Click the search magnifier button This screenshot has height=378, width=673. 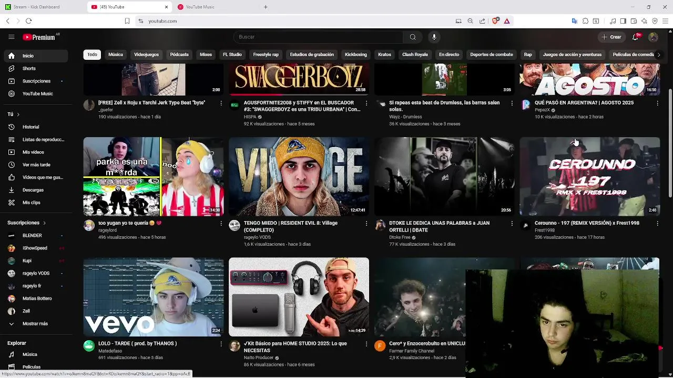tap(413, 37)
